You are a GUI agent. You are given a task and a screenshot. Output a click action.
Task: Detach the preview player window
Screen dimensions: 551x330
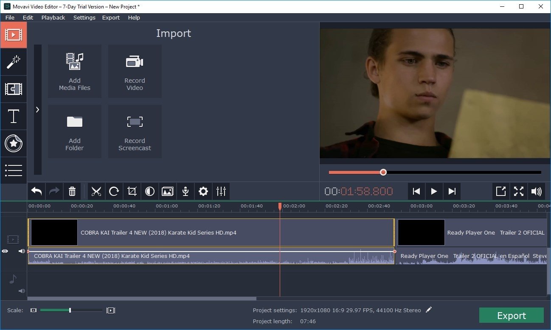[x=501, y=191]
